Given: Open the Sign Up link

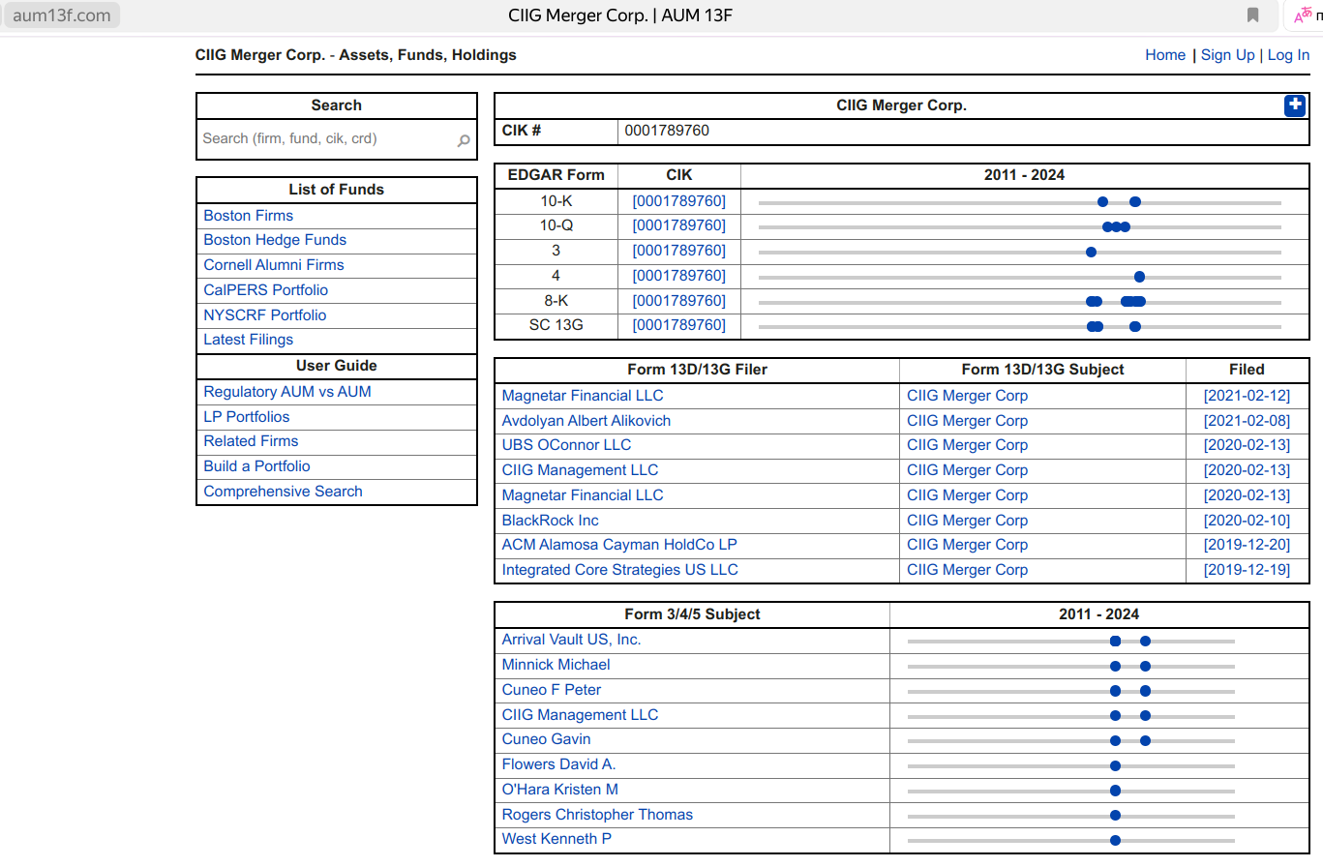Looking at the screenshot, I should pos(1227,55).
